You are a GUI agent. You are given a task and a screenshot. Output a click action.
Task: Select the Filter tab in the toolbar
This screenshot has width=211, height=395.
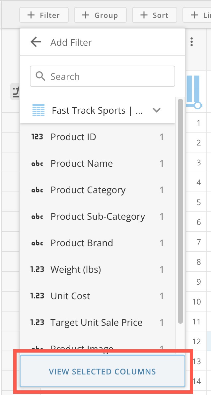click(43, 15)
